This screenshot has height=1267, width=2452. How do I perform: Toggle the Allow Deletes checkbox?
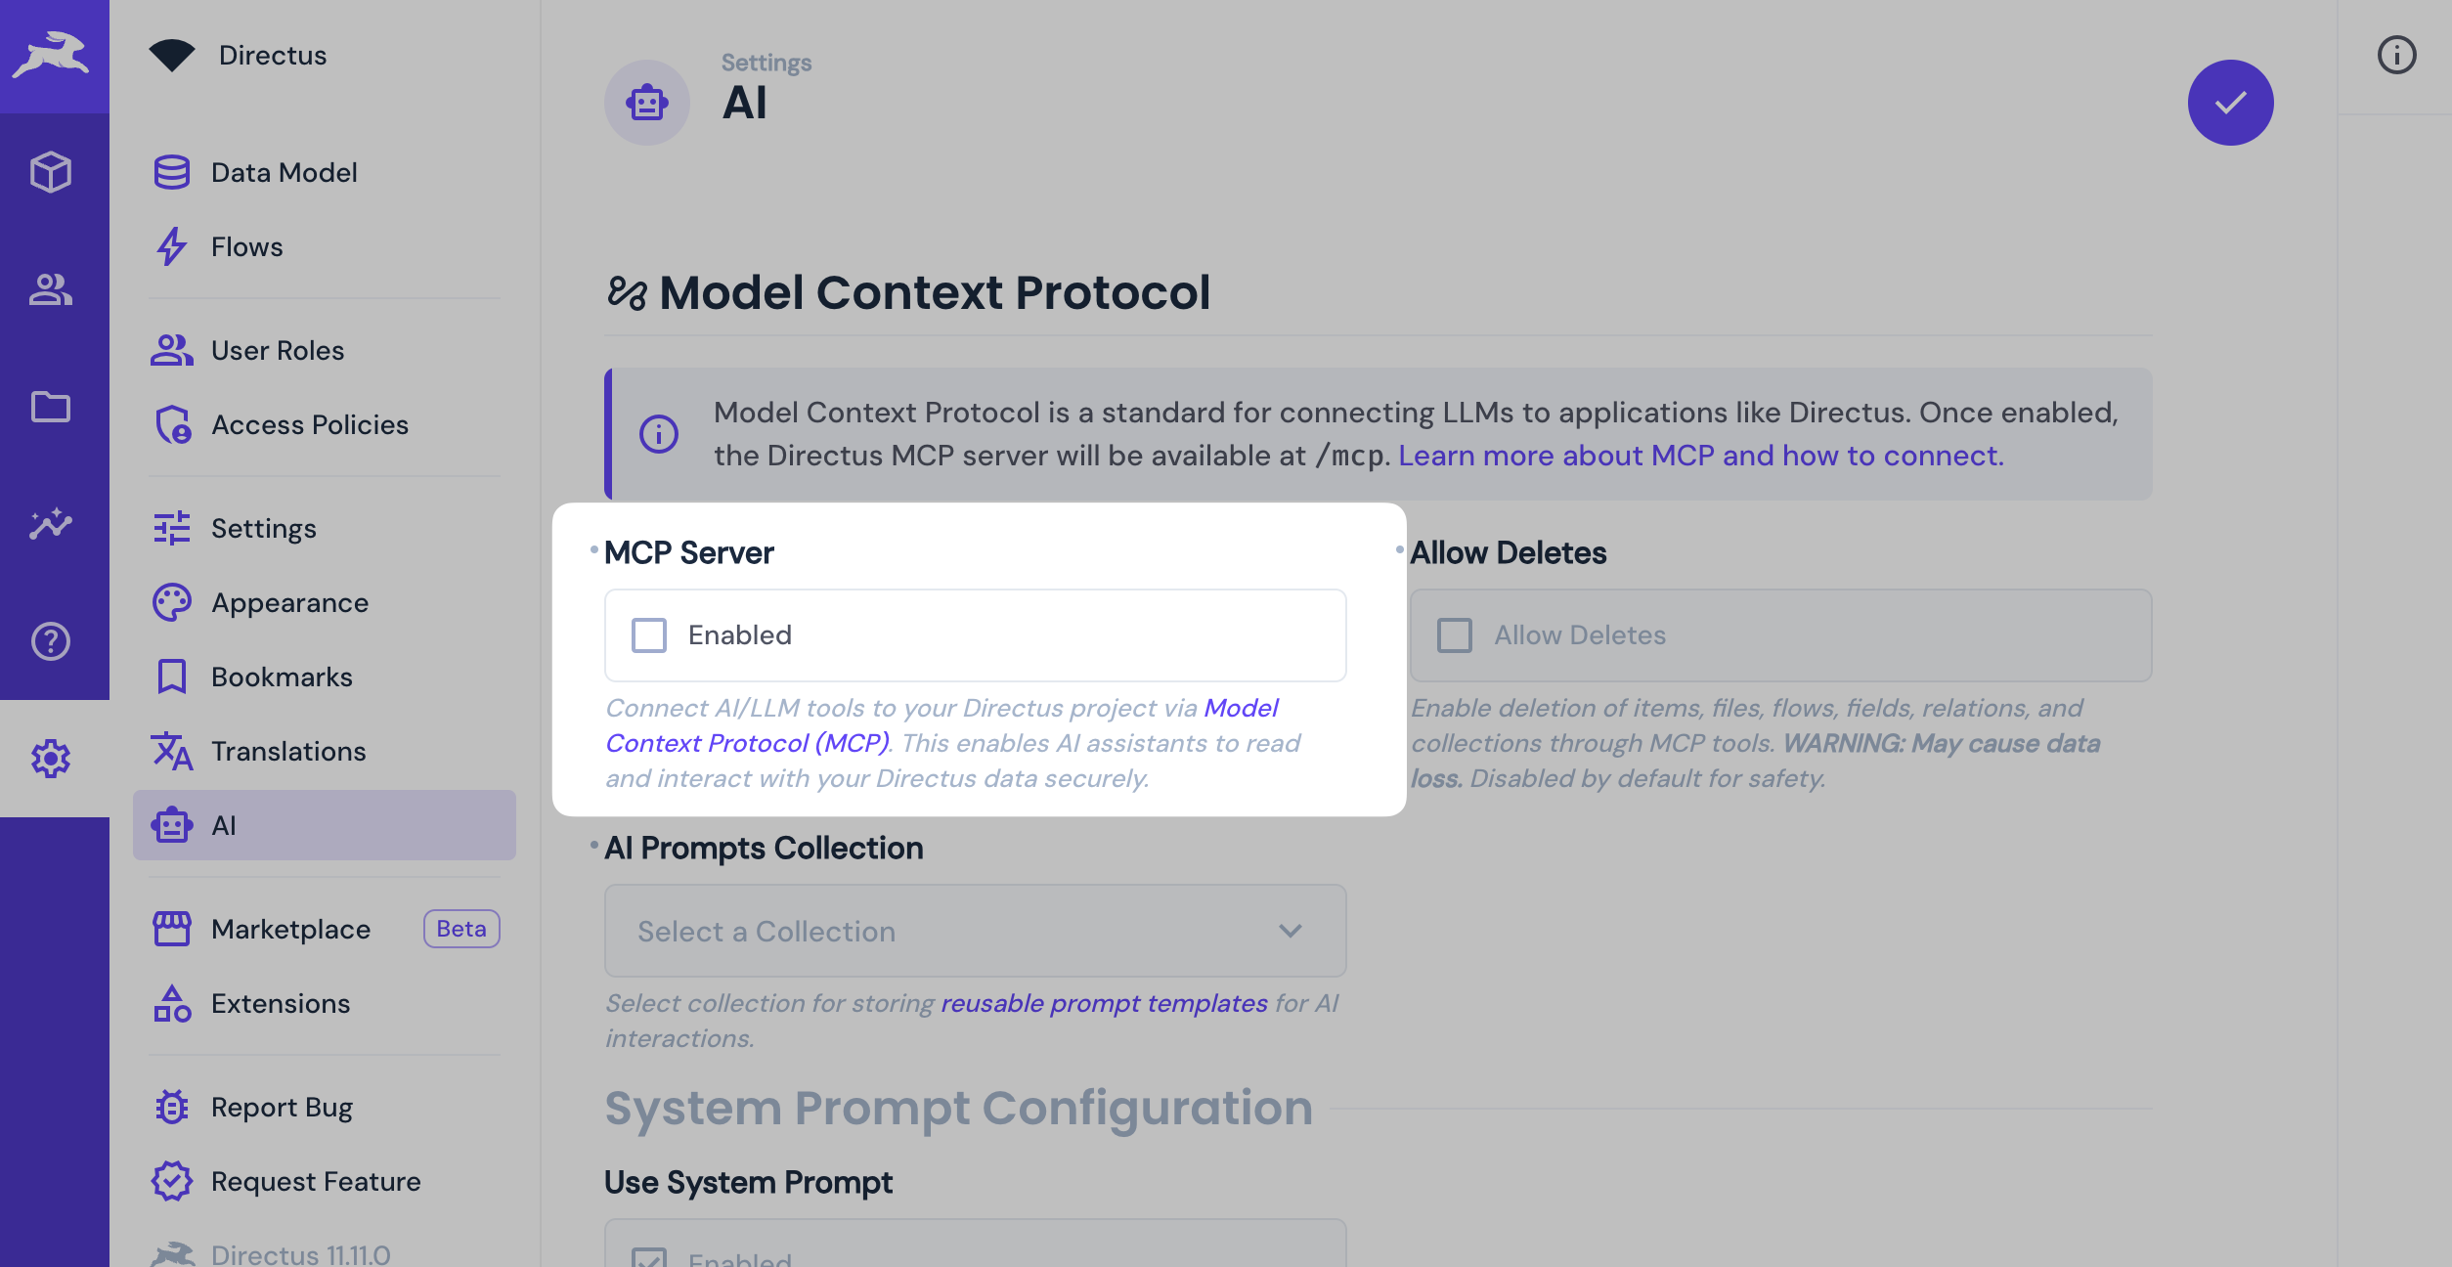click(x=1454, y=634)
